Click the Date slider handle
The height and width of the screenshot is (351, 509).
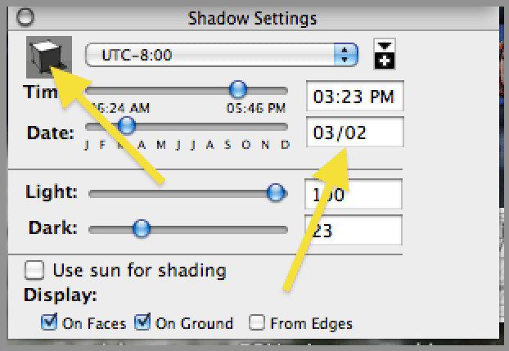coord(125,126)
